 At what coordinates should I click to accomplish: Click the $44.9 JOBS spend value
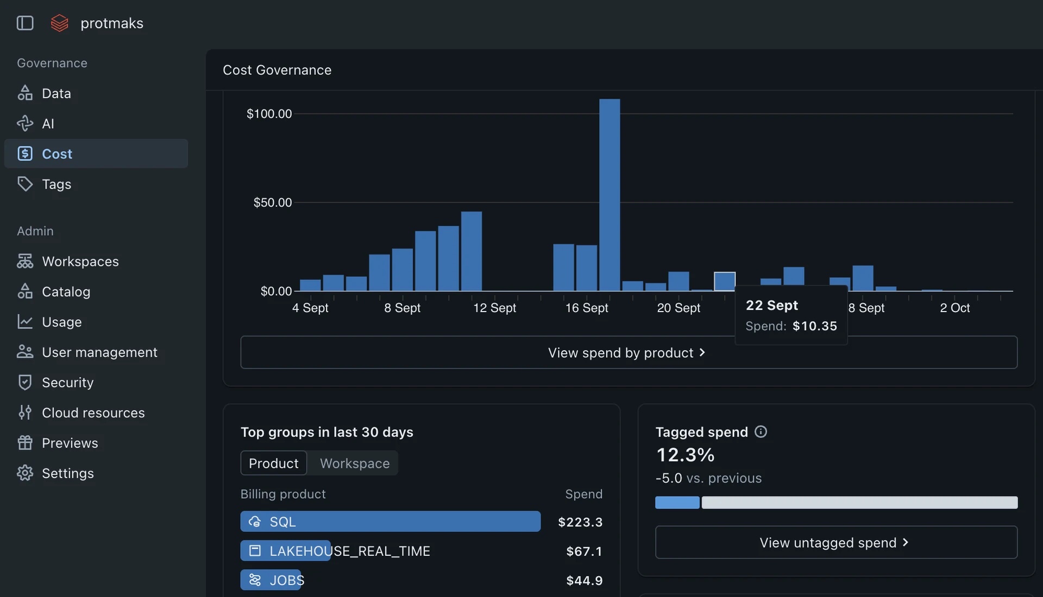tap(584, 580)
